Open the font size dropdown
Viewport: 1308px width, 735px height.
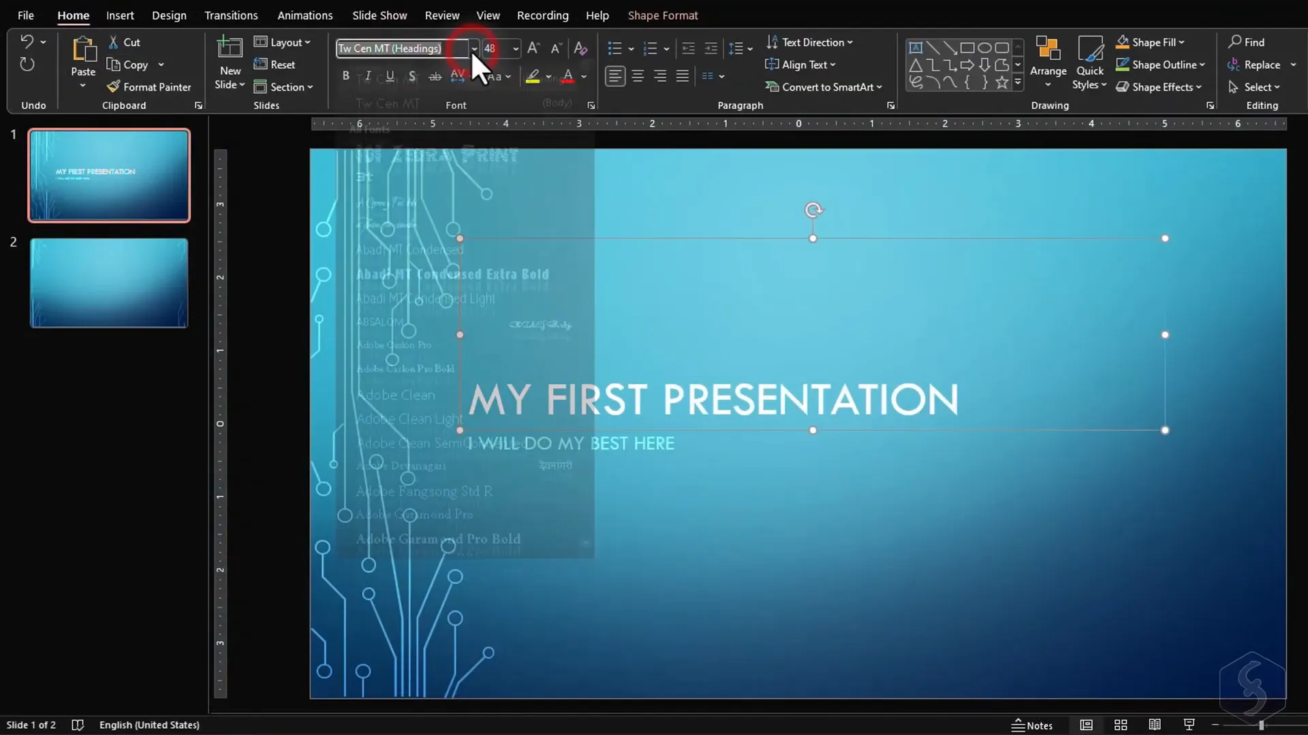(516, 48)
